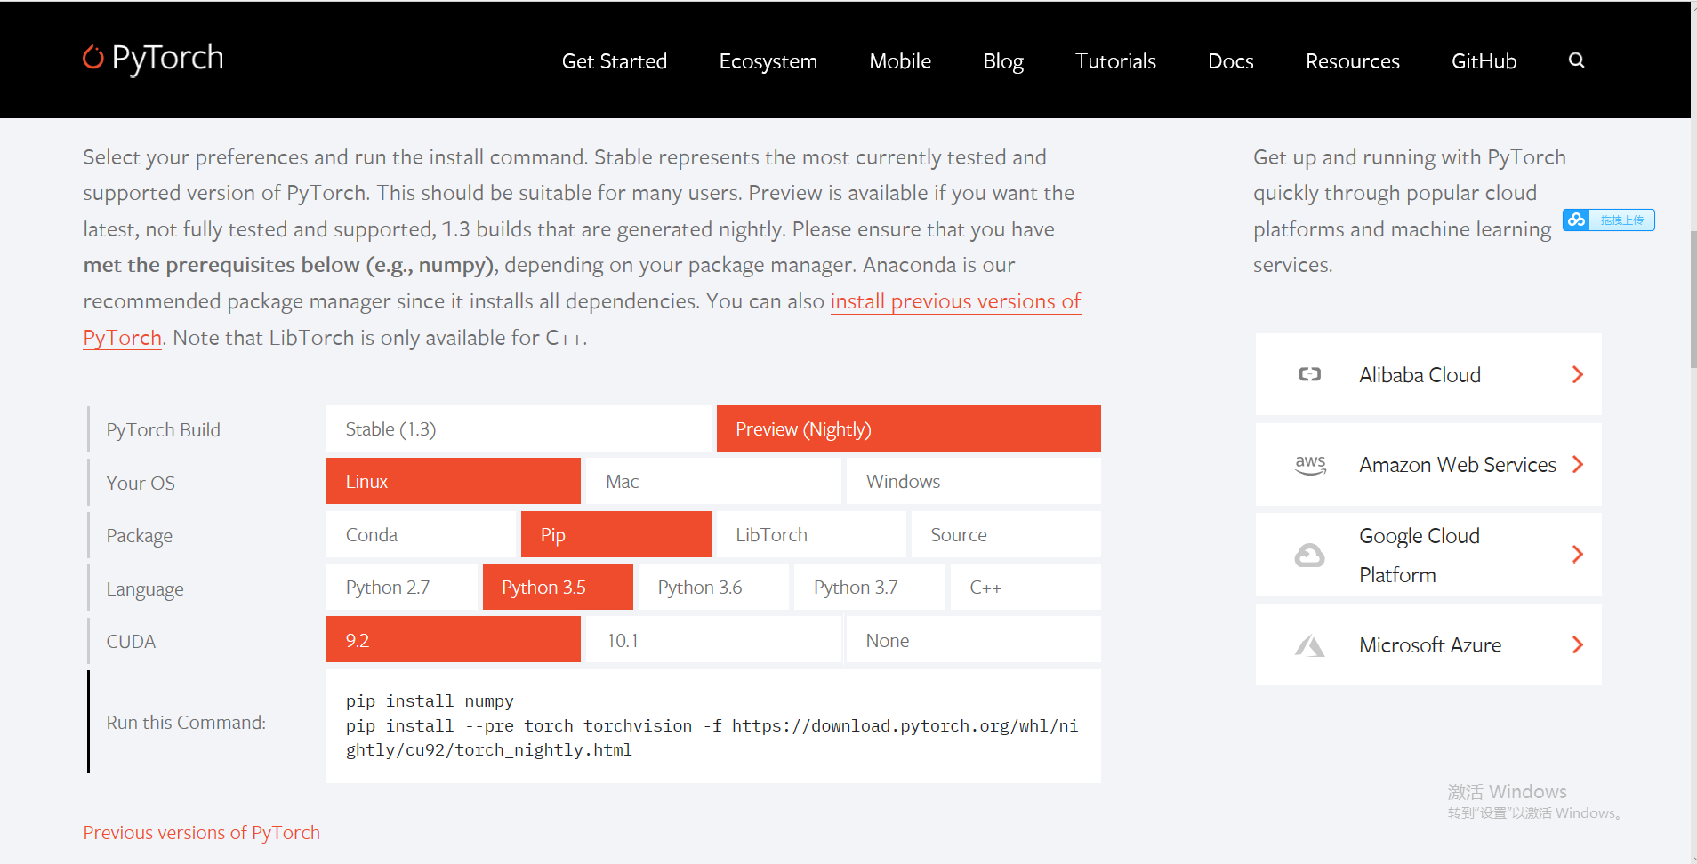The height and width of the screenshot is (864, 1697).
Task: Expand the Microsoft Azure arrow
Action: pos(1577,644)
